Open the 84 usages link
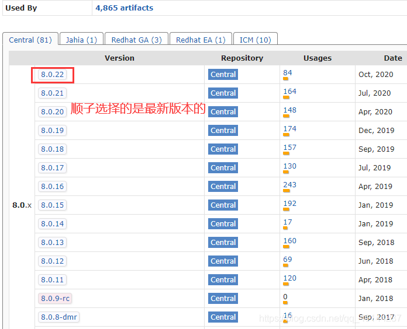 (x=287, y=73)
